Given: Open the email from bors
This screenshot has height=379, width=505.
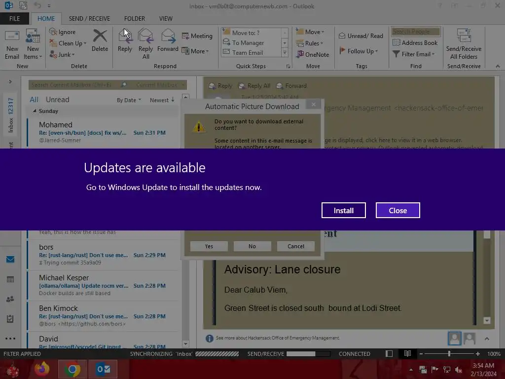Looking at the screenshot, I should coord(103,254).
